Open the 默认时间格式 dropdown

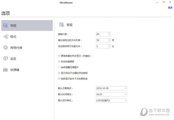coord(111,94)
